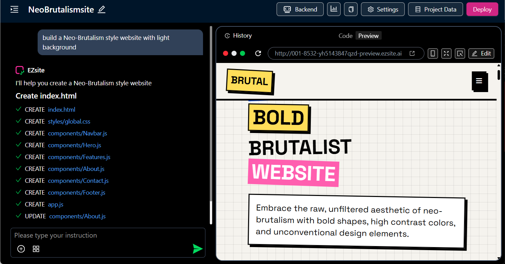Open UPDATE components/About.js file link
Viewport: 505px width, 264px height.
[x=78, y=216]
